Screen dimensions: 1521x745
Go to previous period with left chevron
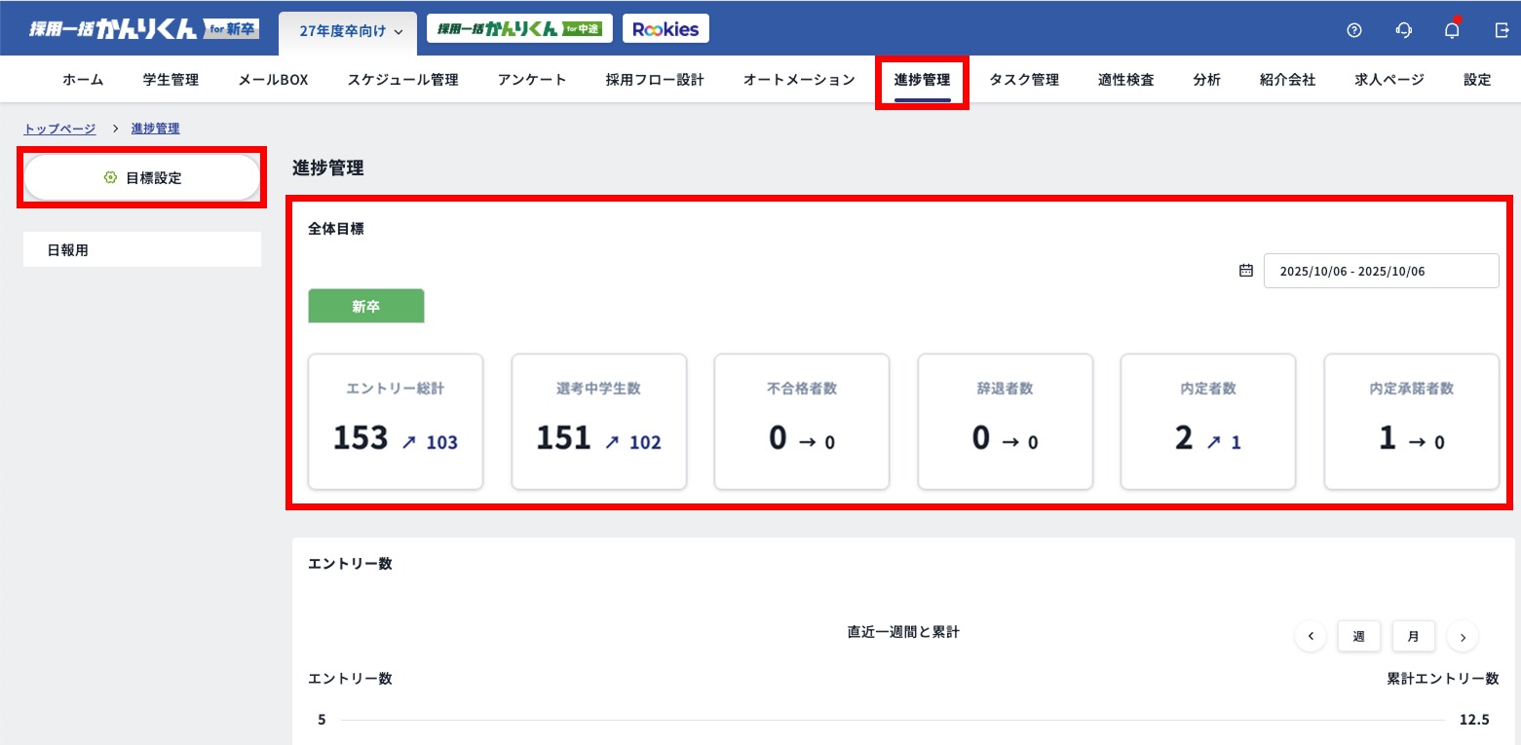pos(1311,636)
